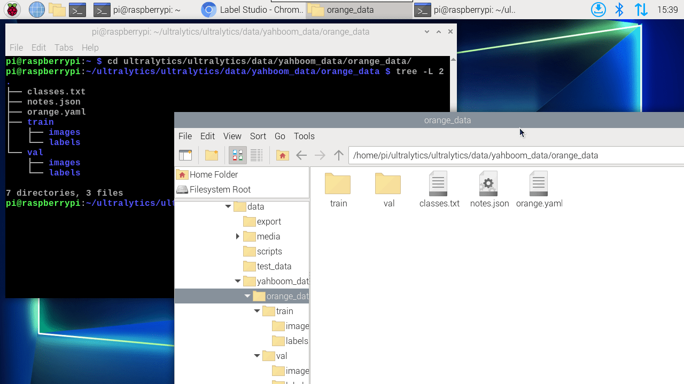Switch to icon view mode

[238, 155]
